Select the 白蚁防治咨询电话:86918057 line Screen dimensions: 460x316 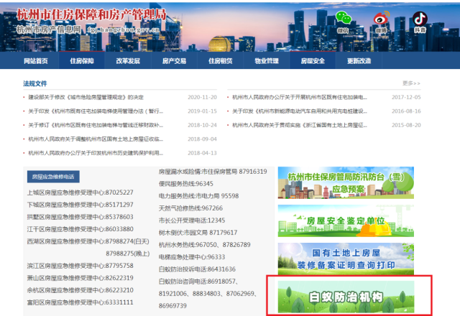pyautogui.click(x=198, y=282)
